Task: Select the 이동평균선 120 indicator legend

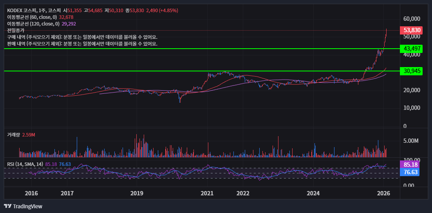Action: click(33, 24)
